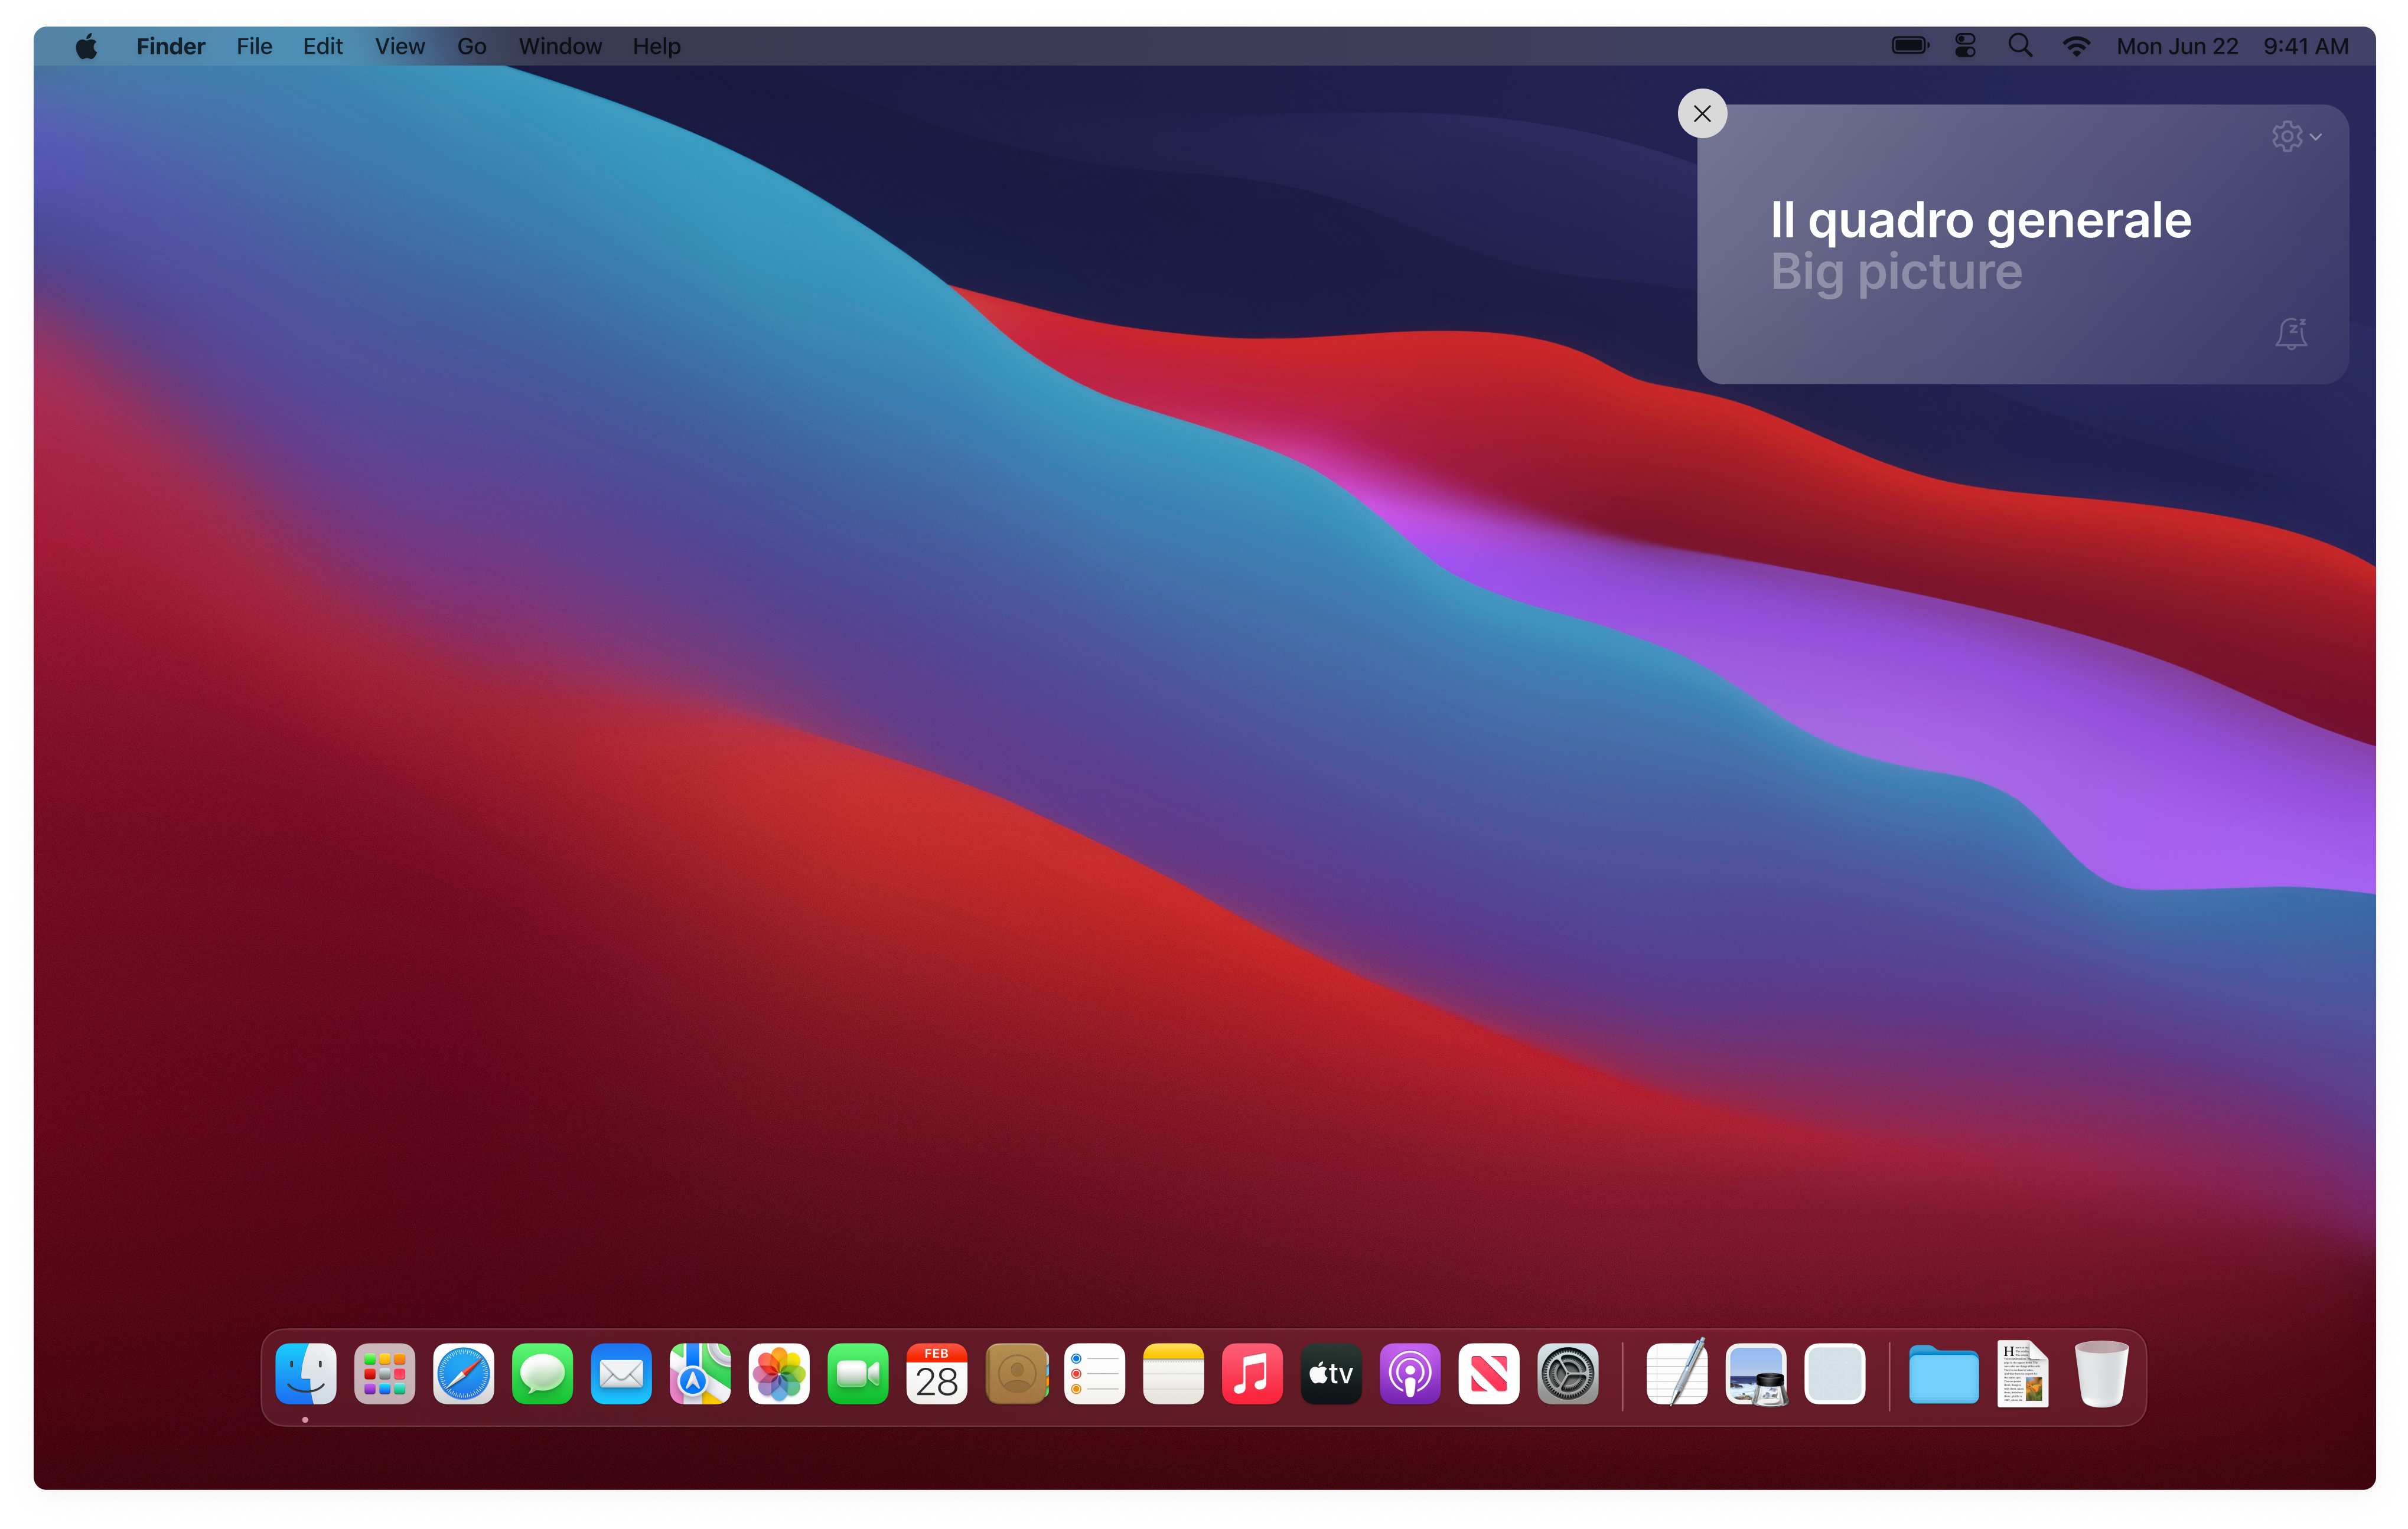Open the Window menu
2408x1529 pixels.
click(560, 46)
